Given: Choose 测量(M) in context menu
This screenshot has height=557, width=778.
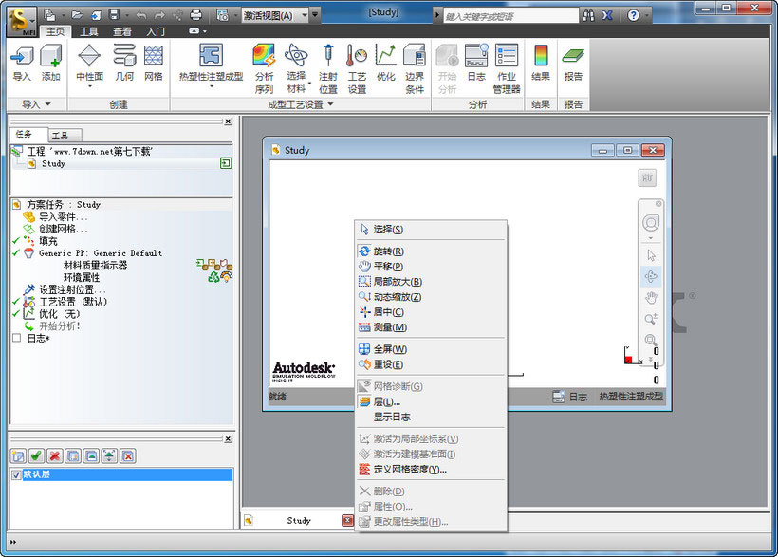Looking at the screenshot, I should [x=430, y=327].
